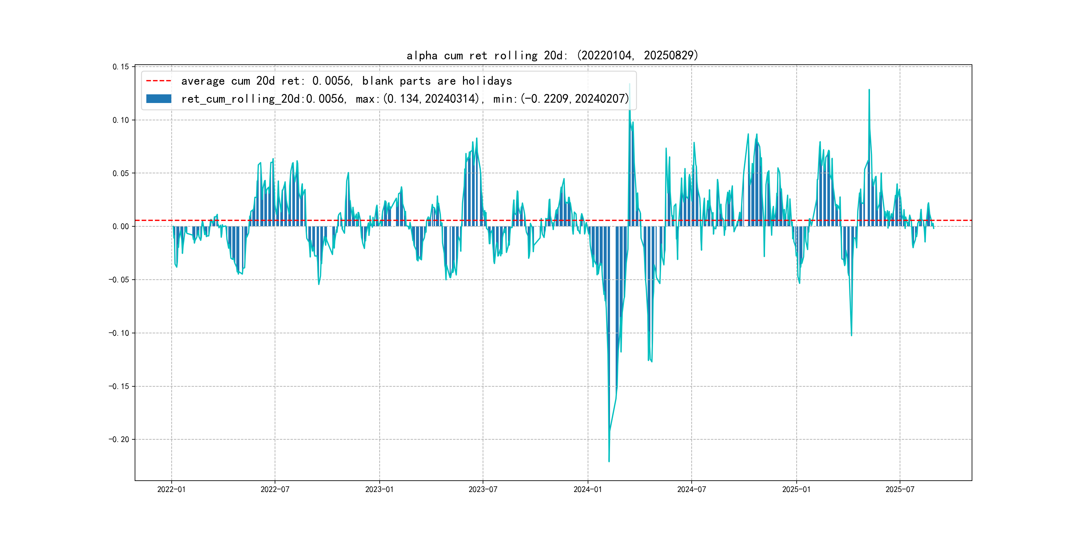Click the 2022-07 x-axis label
Screen dimensions: 1080x540
pyautogui.click(x=275, y=489)
